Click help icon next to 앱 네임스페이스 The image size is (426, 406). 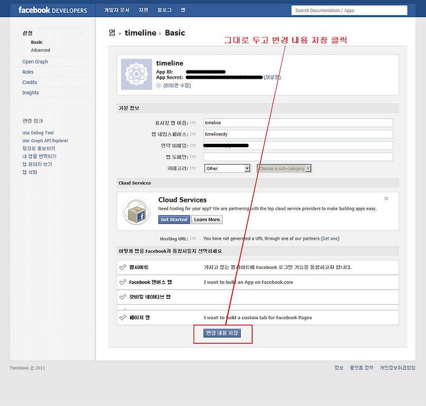point(193,134)
